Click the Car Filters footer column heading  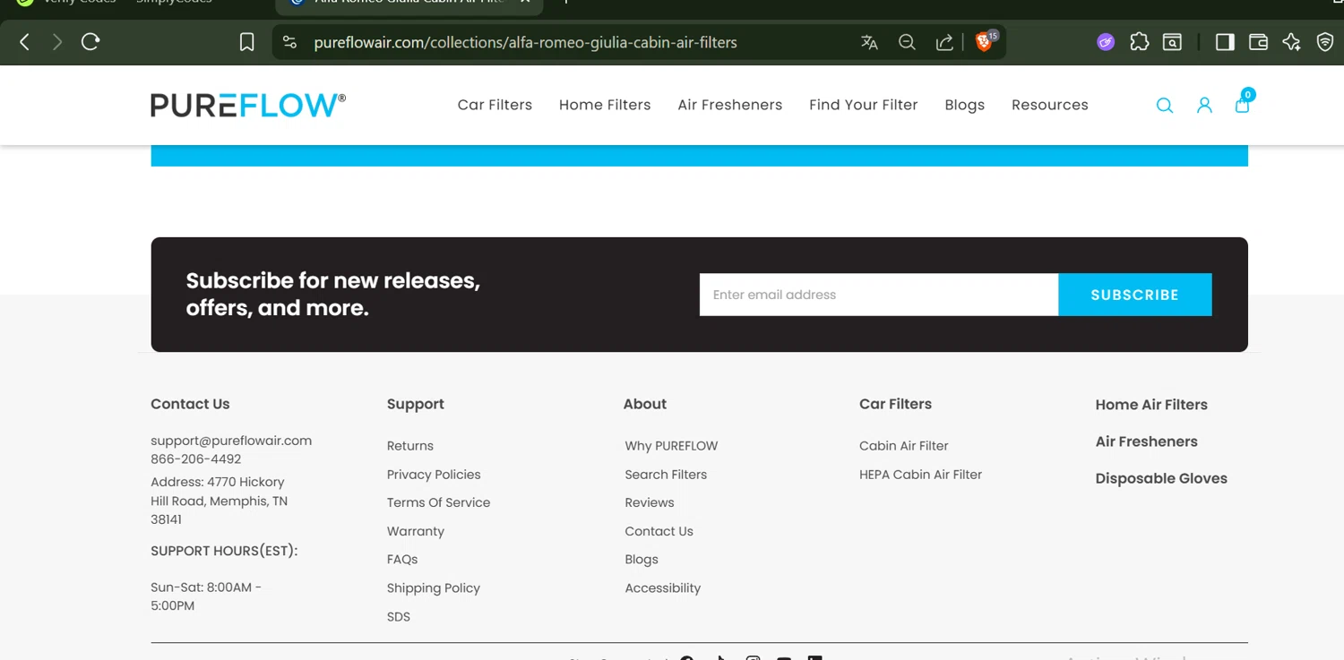tap(896, 404)
